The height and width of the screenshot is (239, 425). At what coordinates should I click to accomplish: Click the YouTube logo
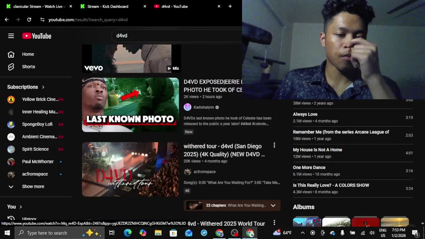(x=37, y=36)
